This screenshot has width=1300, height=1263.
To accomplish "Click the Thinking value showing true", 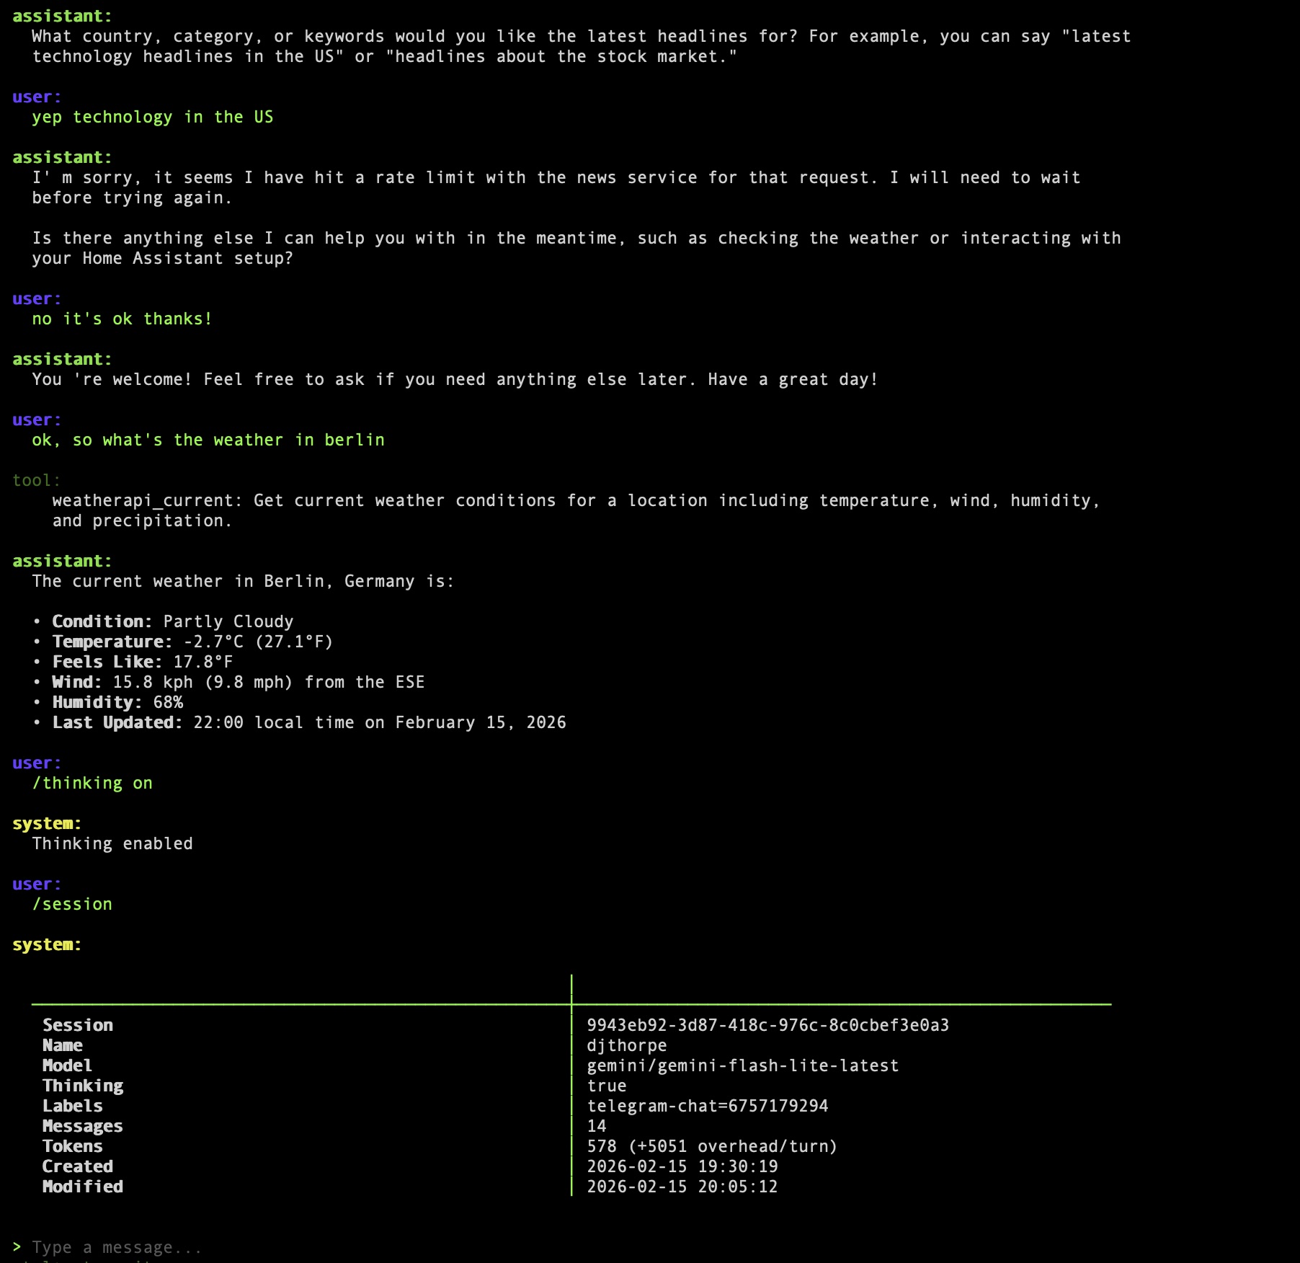I will tap(606, 1085).
